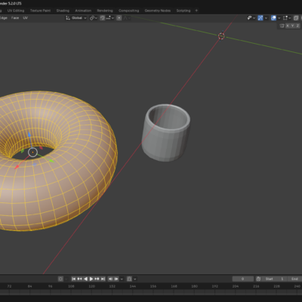The image size is (302, 302).
Task: Go to the Compositing workspace tab
Action: point(128,11)
